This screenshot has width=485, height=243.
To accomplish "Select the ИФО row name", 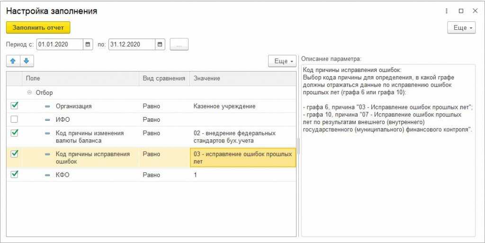I will [63, 120].
